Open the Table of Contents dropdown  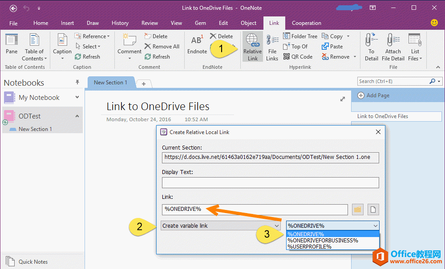pyautogui.click(x=34, y=47)
